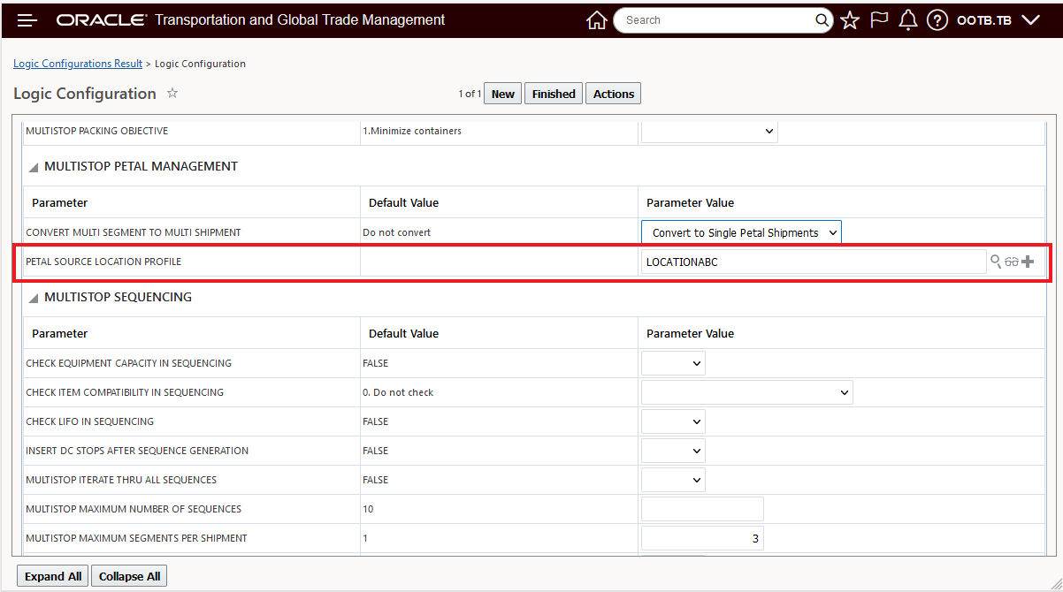Go to the Home page icon

tap(597, 19)
